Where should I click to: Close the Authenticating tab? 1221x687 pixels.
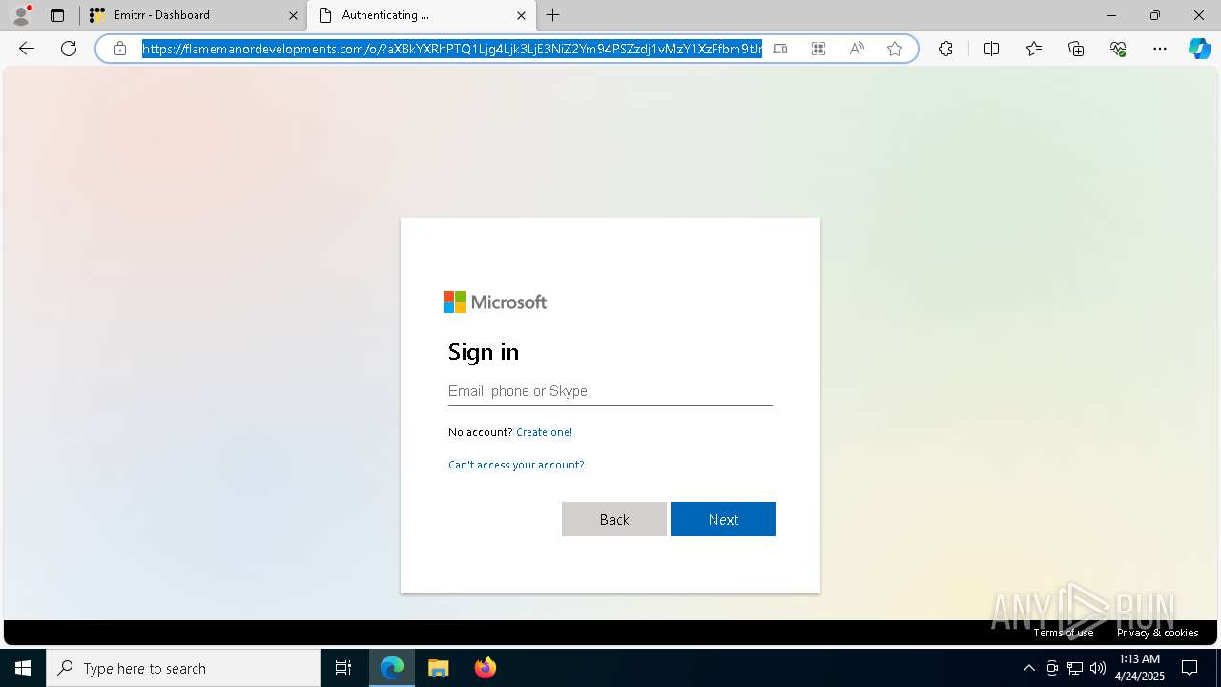[x=521, y=15]
